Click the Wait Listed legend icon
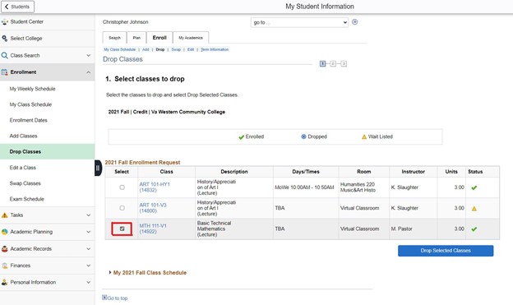This screenshot has width=513, height=305. tap(364, 136)
